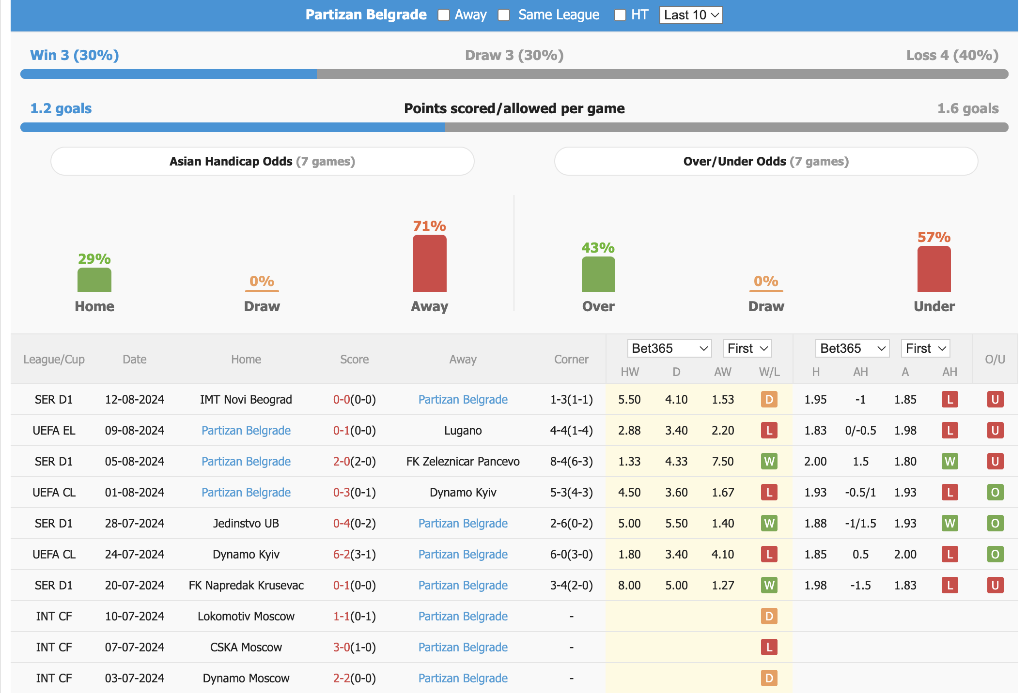
Task: Open the First dropdown beside handicap odds
Action: (925, 348)
